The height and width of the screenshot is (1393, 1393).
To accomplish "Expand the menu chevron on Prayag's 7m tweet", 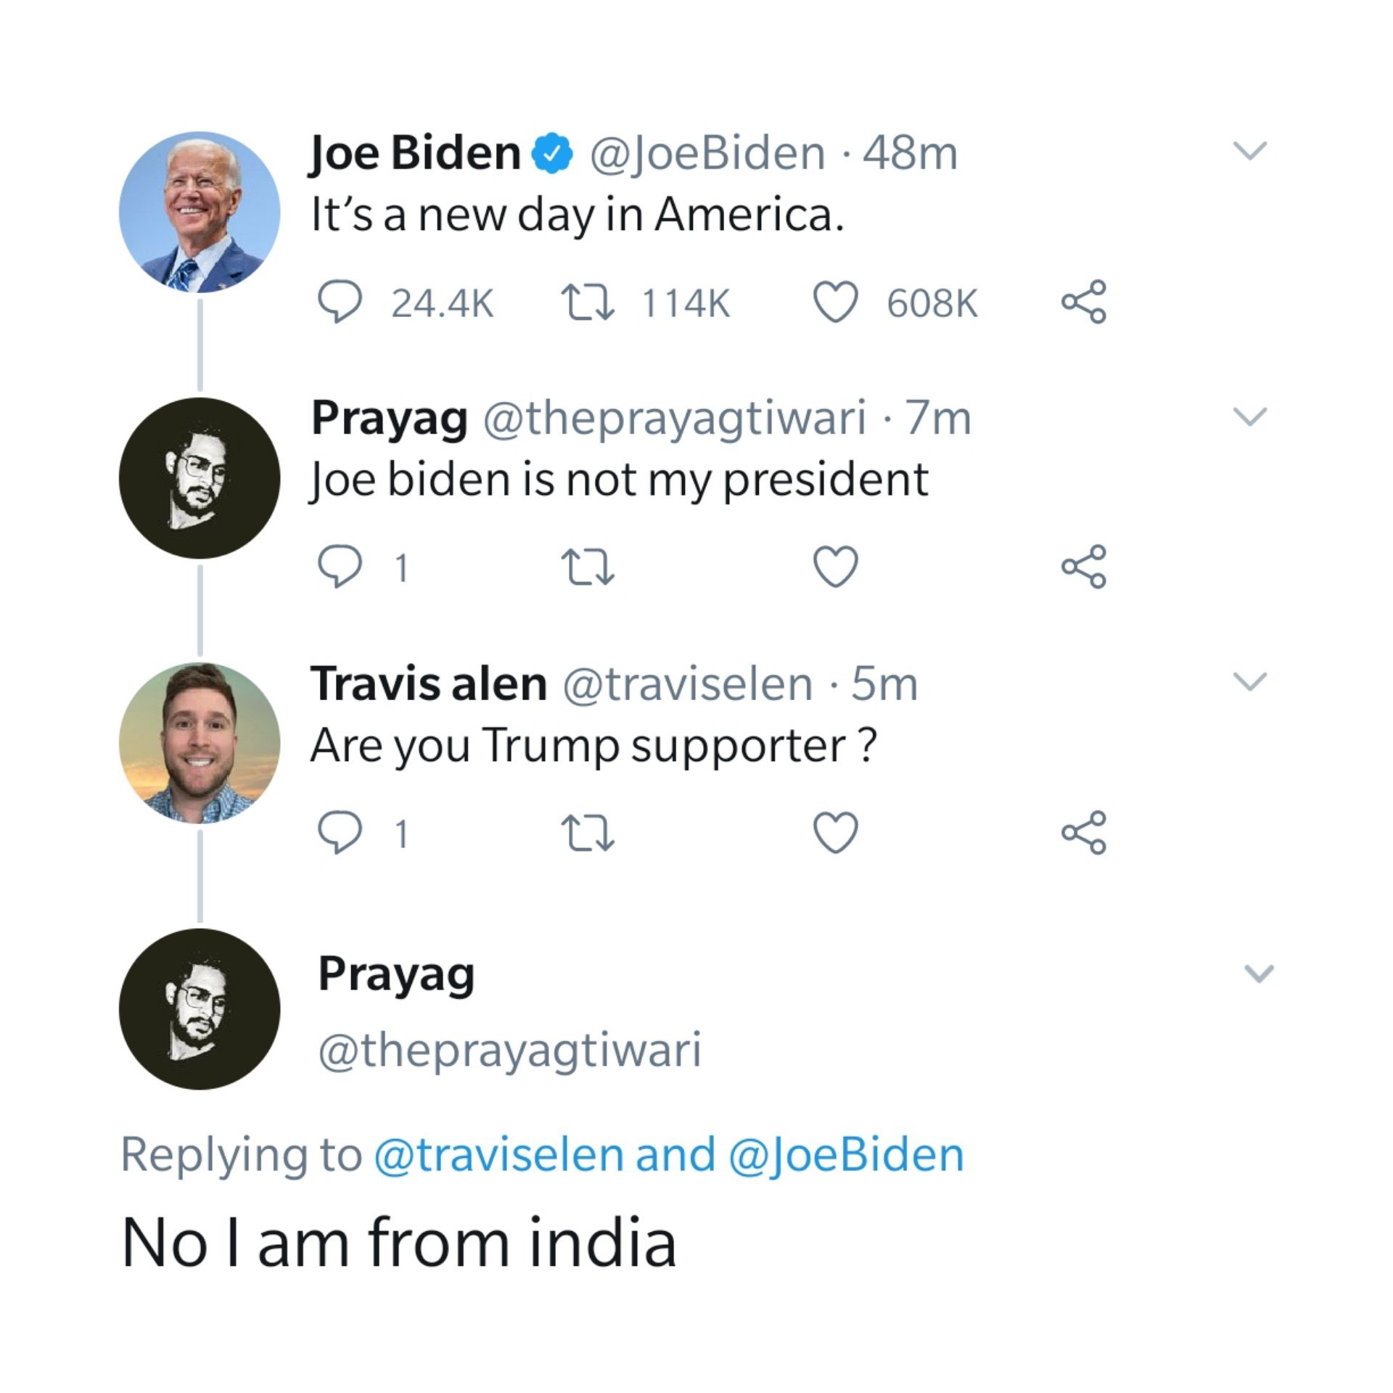I will [1250, 416].
